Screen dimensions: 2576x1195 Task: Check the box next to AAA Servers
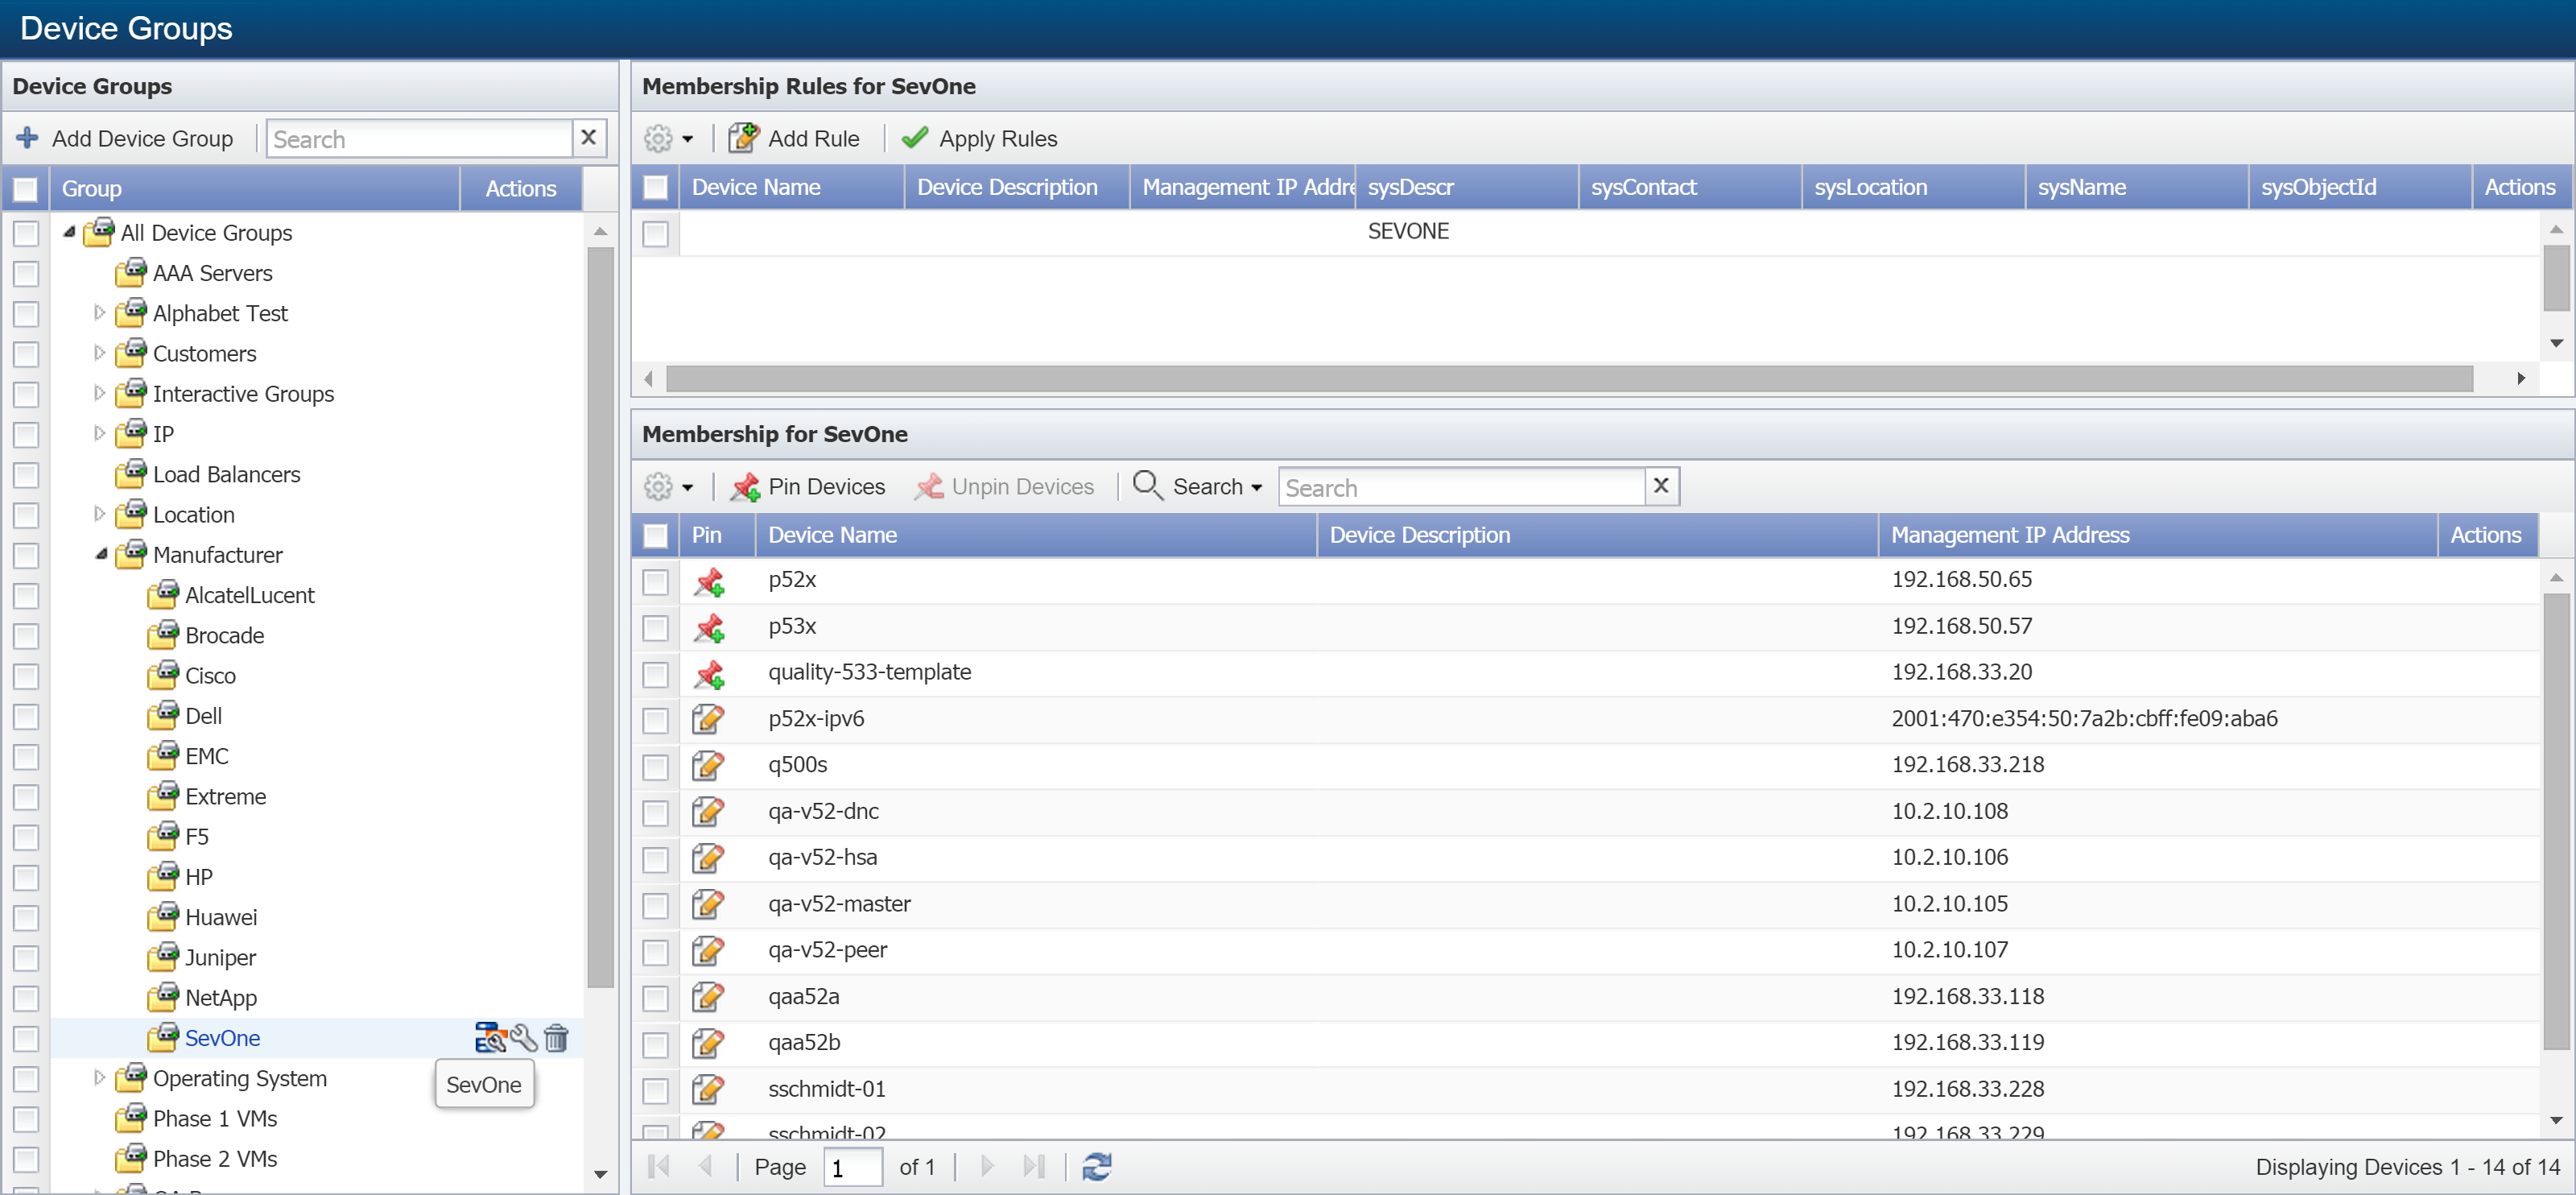[26, 274]
